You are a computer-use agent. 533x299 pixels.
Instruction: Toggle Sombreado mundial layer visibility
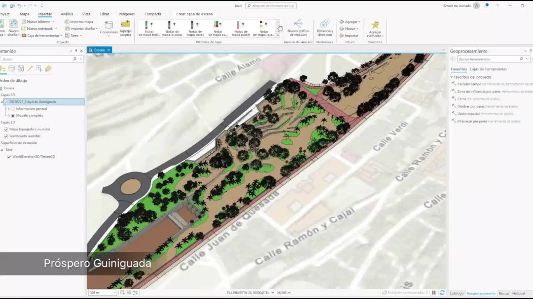click(6, 136)
